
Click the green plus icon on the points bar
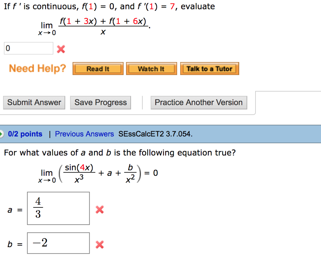(1, 134)
